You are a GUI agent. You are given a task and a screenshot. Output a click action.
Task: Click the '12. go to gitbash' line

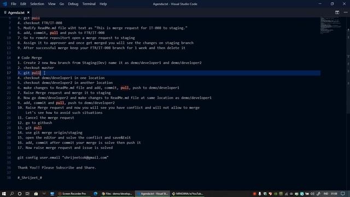coord(35,123)
